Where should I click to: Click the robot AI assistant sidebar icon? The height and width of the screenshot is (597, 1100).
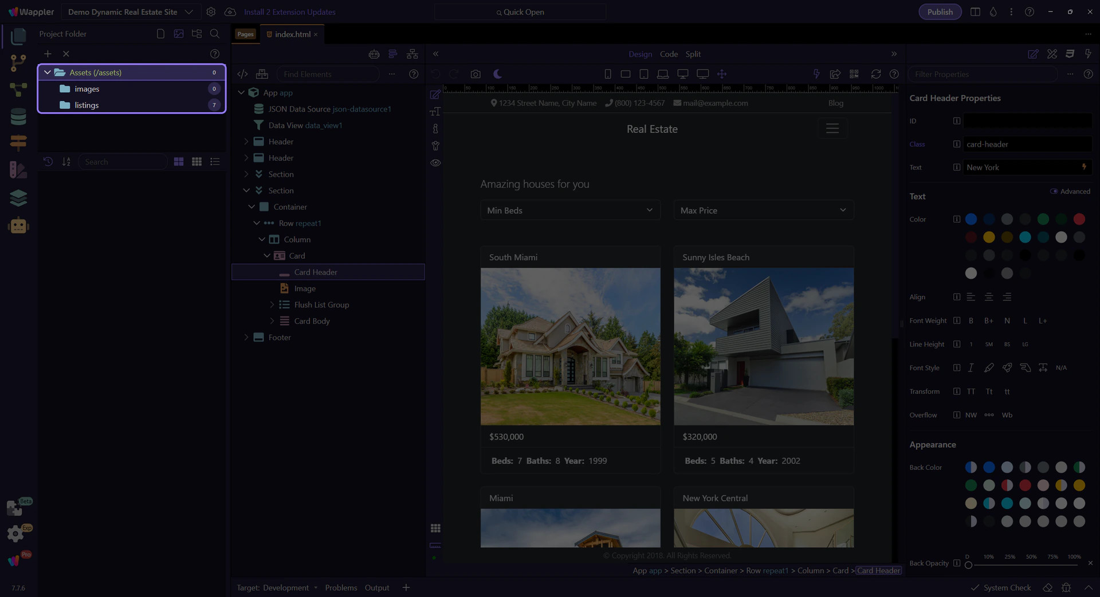(18, 226)
